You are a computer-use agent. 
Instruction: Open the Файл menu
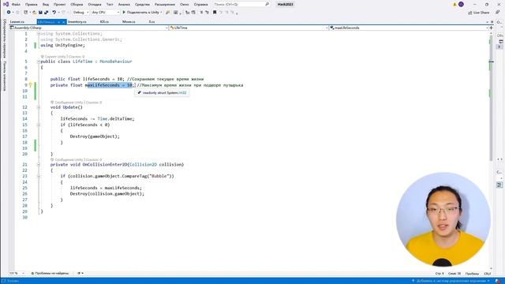click(x=16, y=4)
